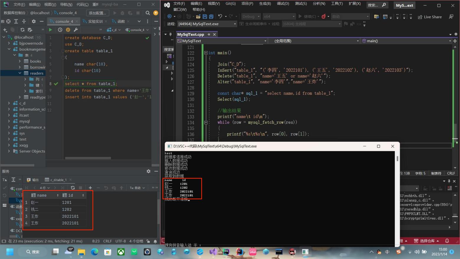Screen dimensions: 460x259
Task: Click Visual Studio notification bell in status bar
Action: [447, 241]
